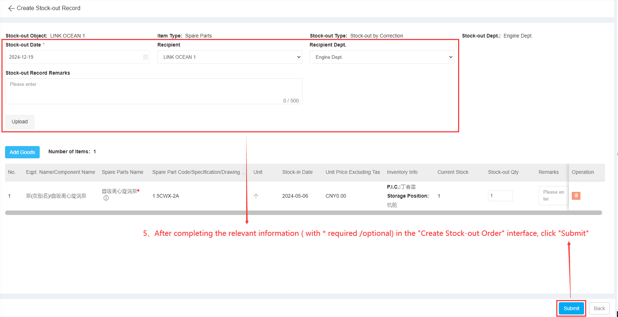Click the 'P.I.C.:丁春雷' inventory text
Screen dimensions: 618x317
point(401,187)
